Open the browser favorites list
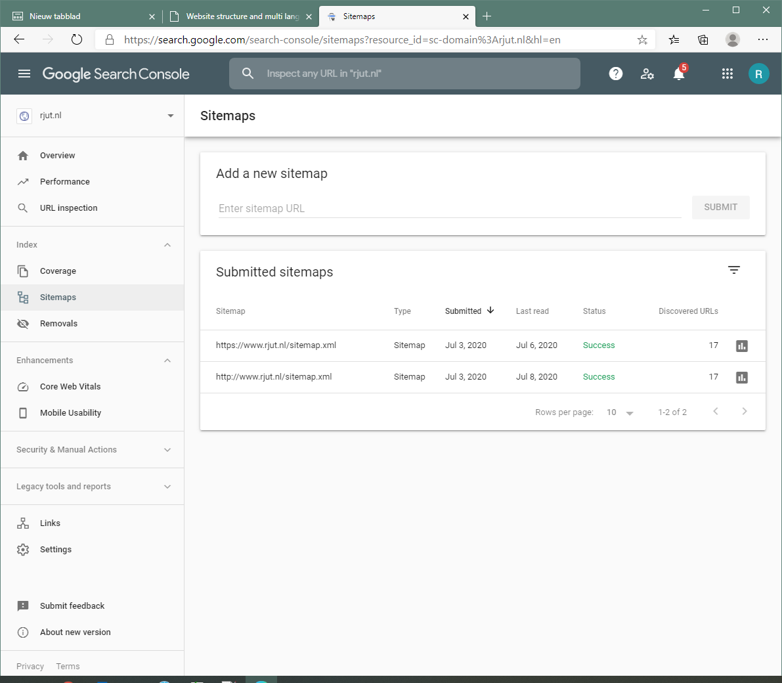 pyautogui.click(x=674, y=40)
